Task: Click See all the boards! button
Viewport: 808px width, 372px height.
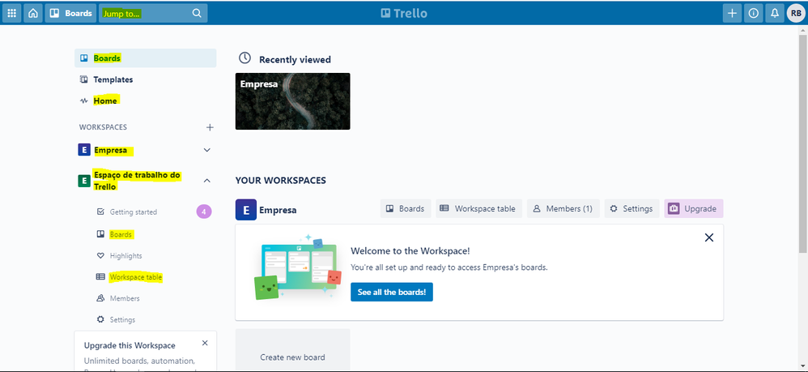Action: tap(392, 292)
